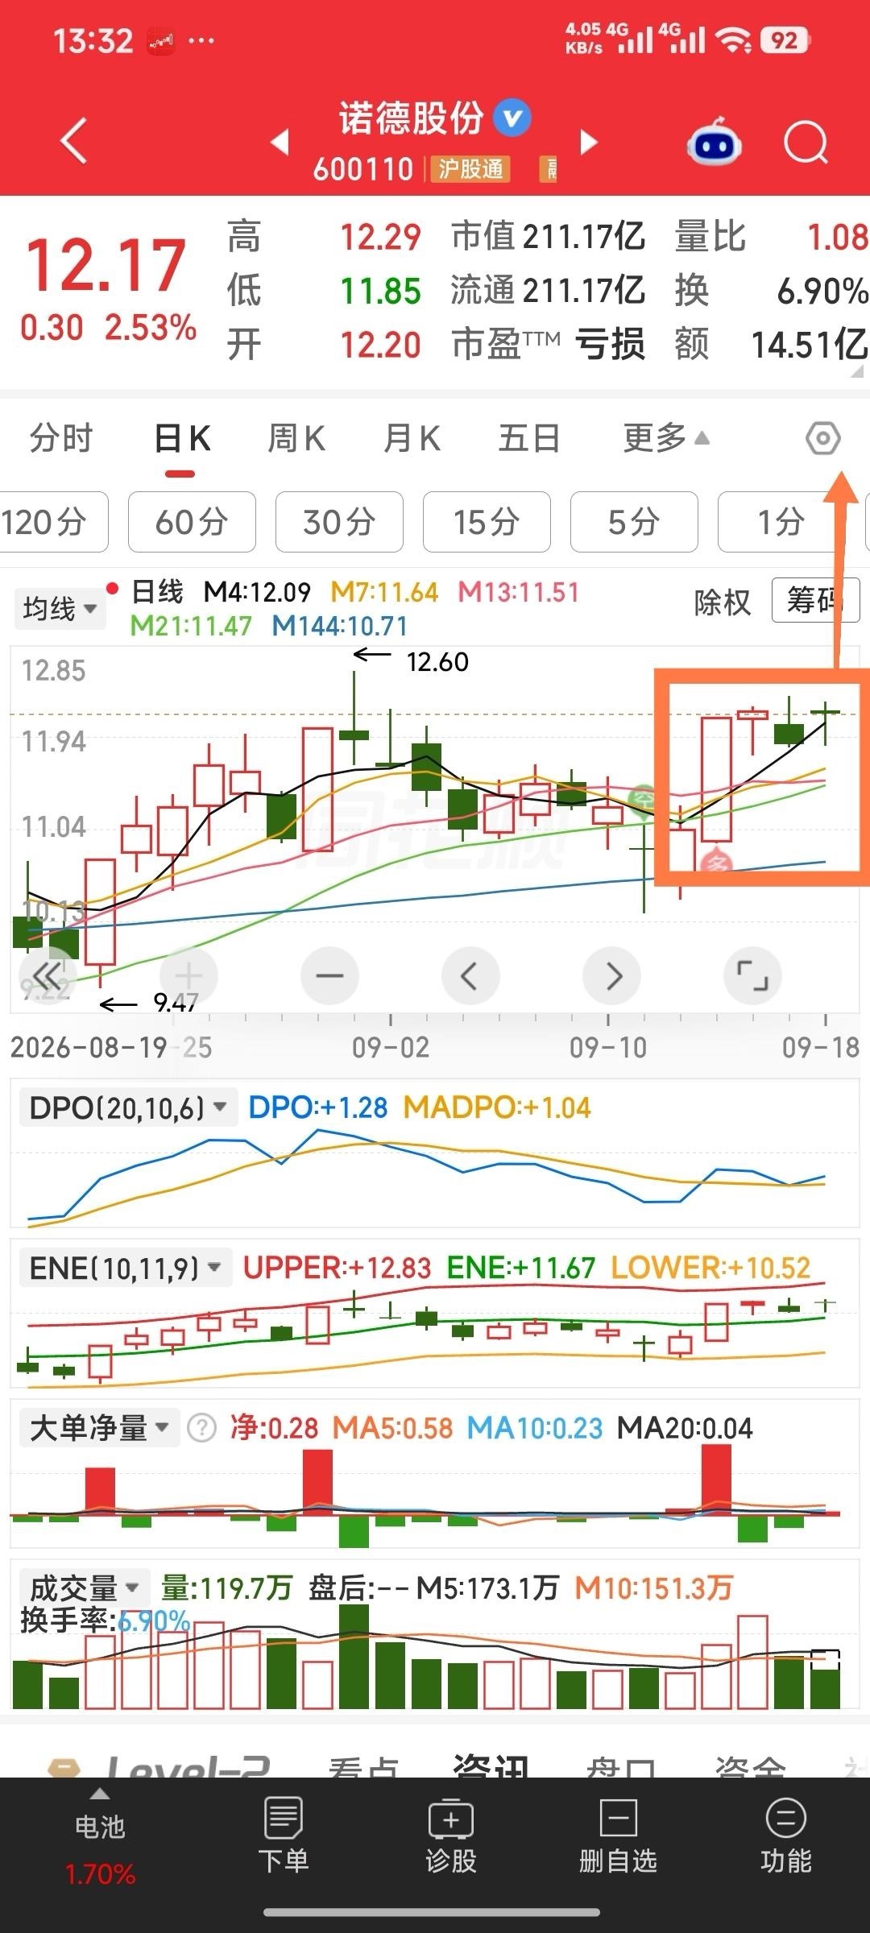Viewport: 870px width, 1933px height.
Task: Open the 筹码 chip distribution button
Action: [x=815, y=600]
